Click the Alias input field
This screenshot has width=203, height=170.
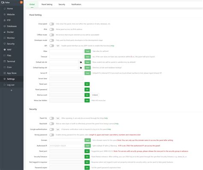click(x=66, y=51)
